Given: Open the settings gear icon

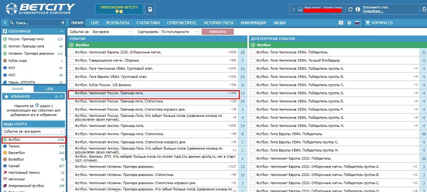Looking at the screenshot, I should [349, 23].
